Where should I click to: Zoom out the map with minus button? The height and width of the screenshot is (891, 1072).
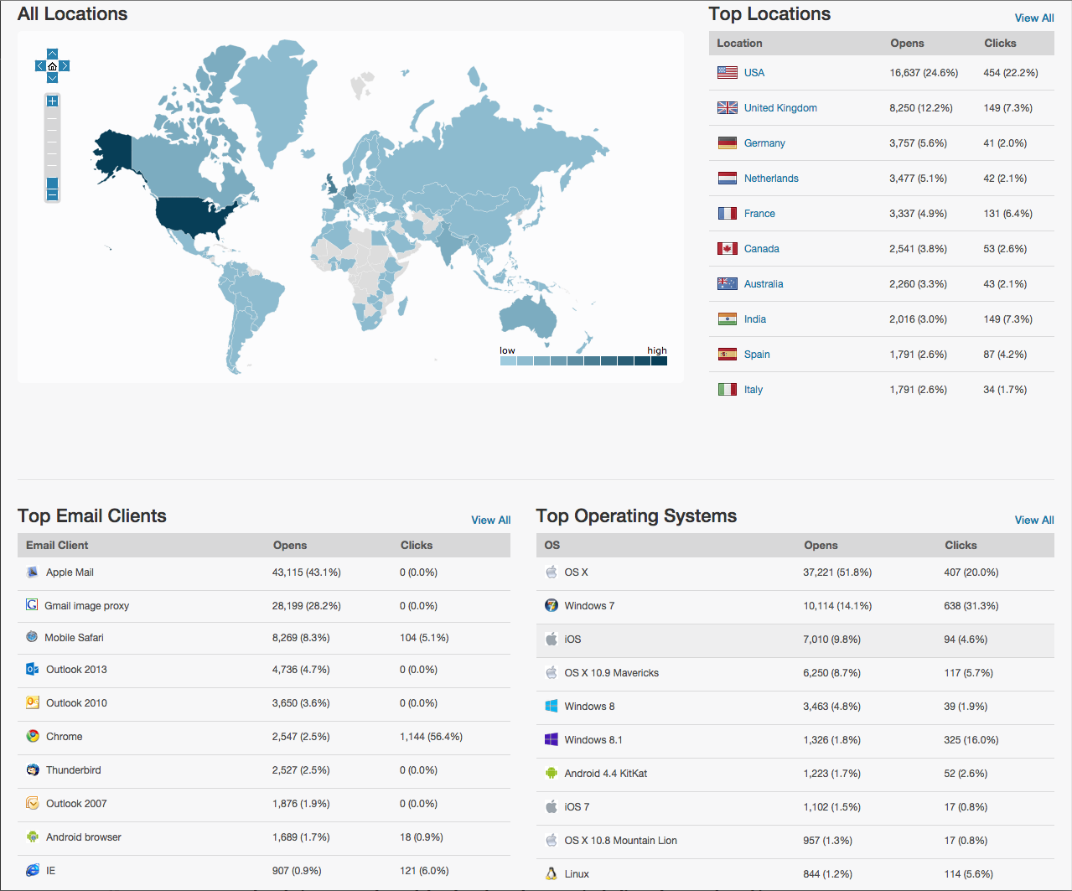52,195
